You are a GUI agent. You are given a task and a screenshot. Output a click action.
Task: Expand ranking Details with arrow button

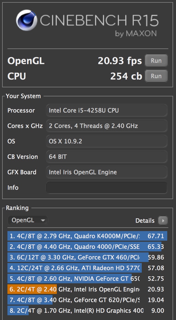(163, 220)
